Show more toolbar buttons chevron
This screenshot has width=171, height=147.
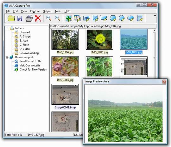click(x=155, y=16)
